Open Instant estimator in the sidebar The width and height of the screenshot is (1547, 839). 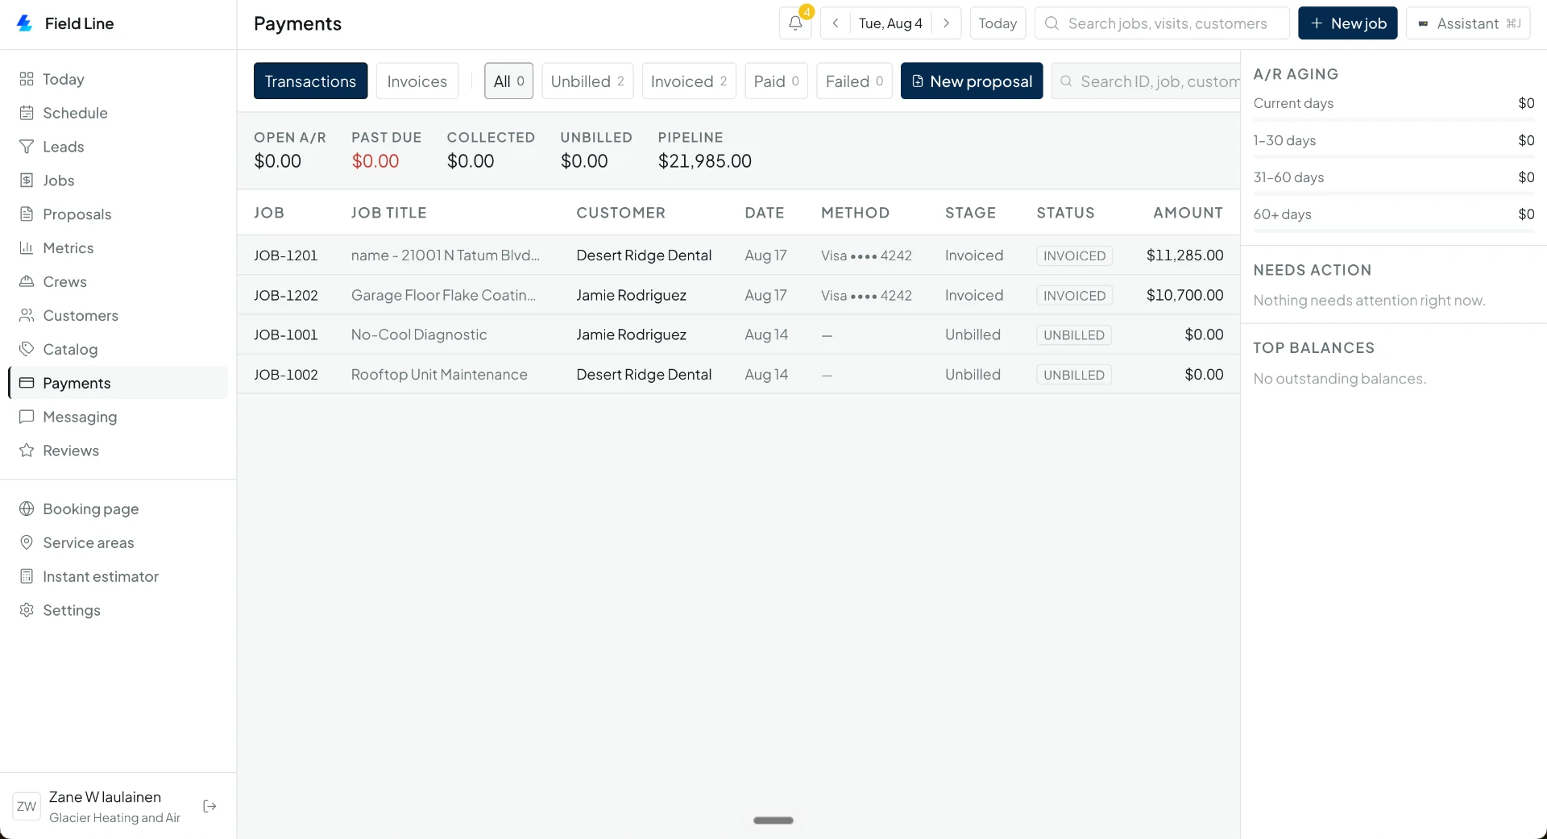(x=118, y=577)
